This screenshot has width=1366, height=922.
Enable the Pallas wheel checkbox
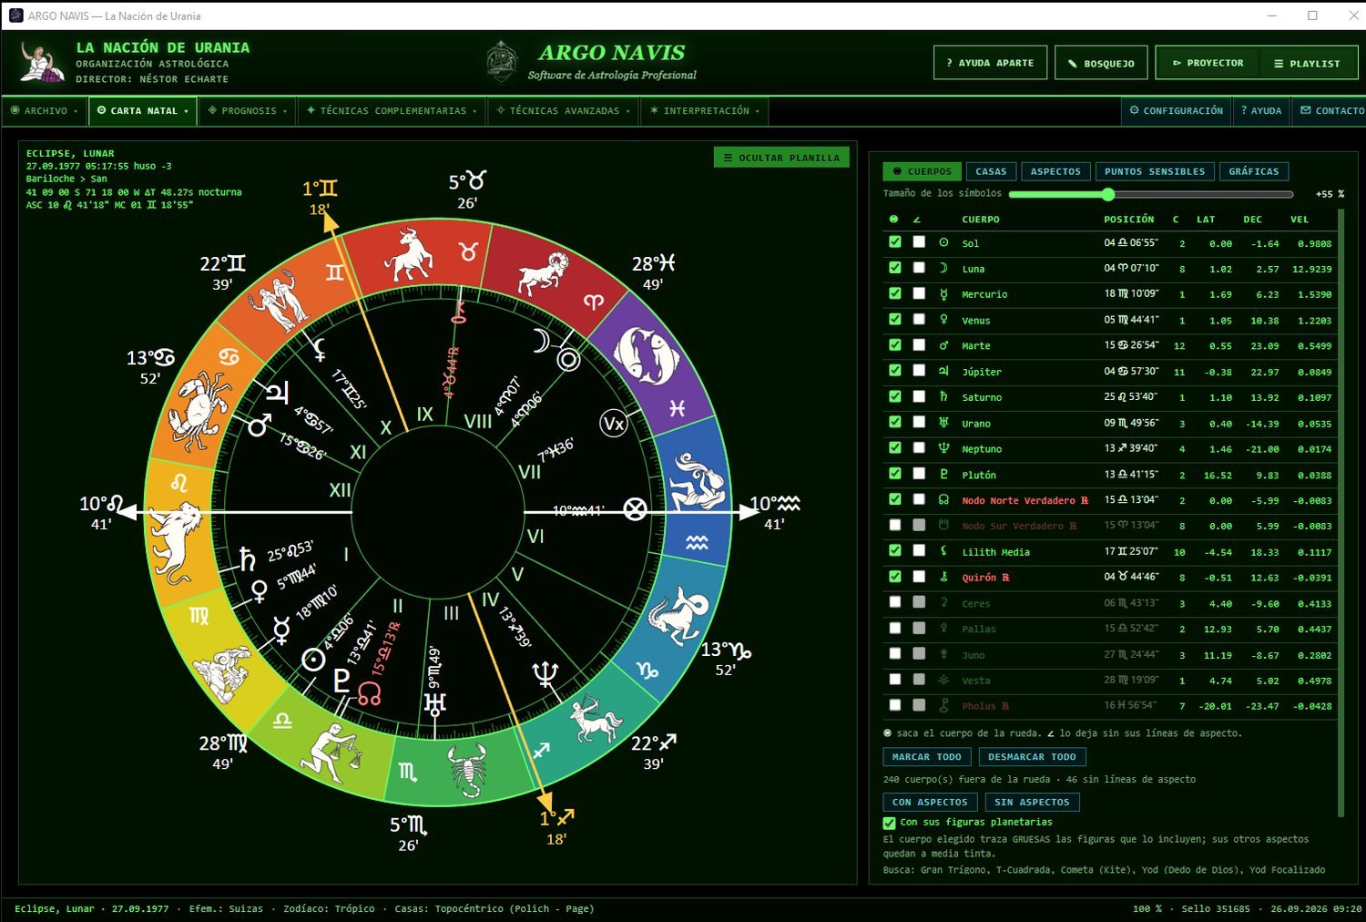(895, 628)
